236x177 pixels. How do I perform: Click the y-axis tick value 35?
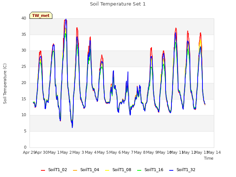[x=24, y=34]
